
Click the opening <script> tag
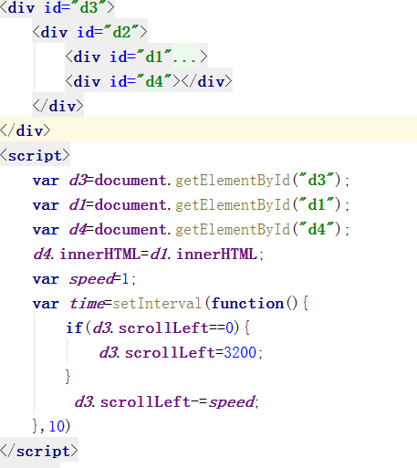pyautogui.click(x=35, y=155)
